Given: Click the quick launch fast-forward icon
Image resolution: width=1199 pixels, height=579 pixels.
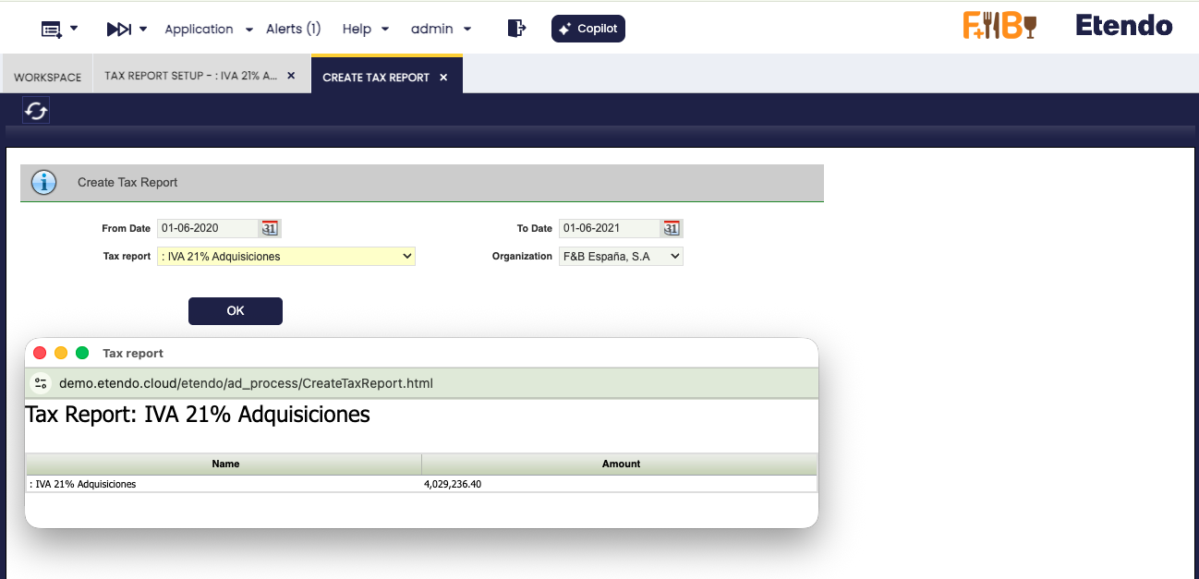Looking at the screenshot, I should coord(119,30).
